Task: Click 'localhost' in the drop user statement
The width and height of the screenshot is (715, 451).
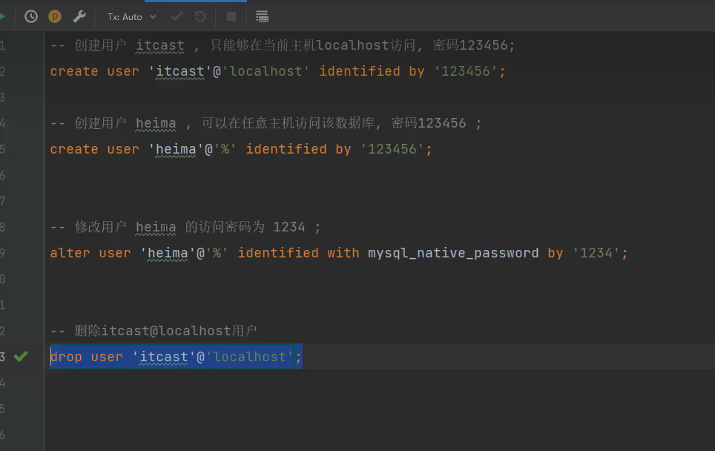Action: (249, 357)
